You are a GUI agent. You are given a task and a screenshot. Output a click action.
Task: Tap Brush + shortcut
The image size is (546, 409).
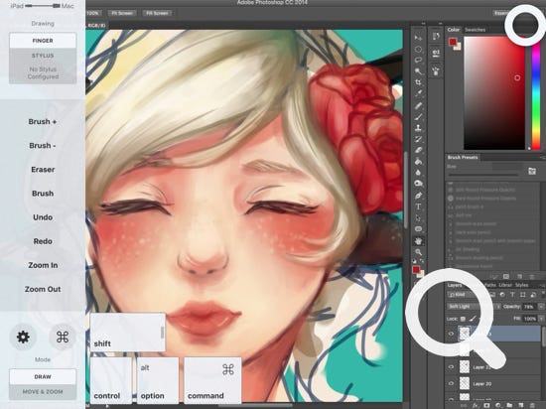point(43,122)
